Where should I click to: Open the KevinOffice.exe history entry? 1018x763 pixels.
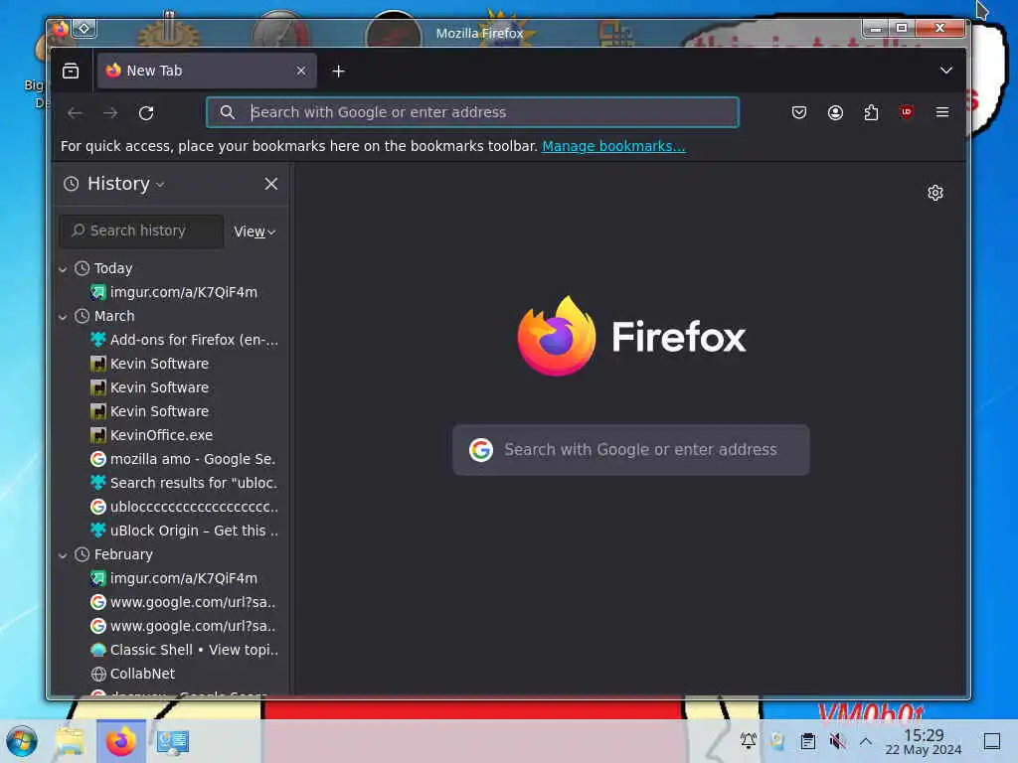point(152,435)
